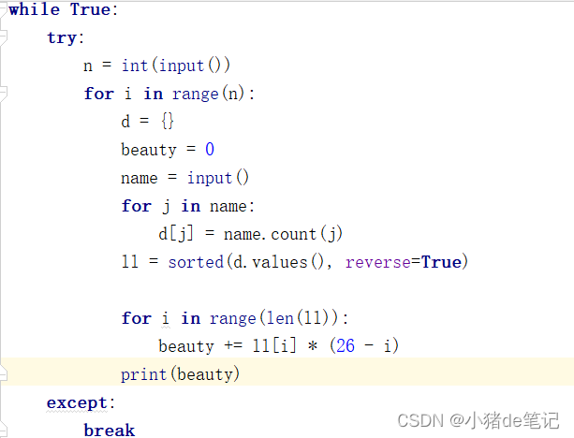Viewport: 574px width, 438px height.
Task: Click the 'beauty = 0' line
Action: [168, 150]
